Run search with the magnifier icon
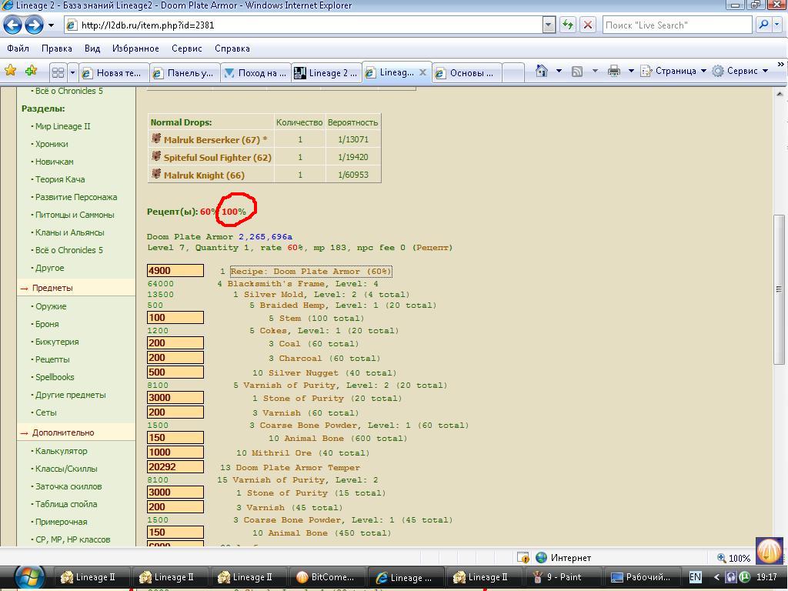The width and height of the screenshot is (788, 591). coord(763,25)
